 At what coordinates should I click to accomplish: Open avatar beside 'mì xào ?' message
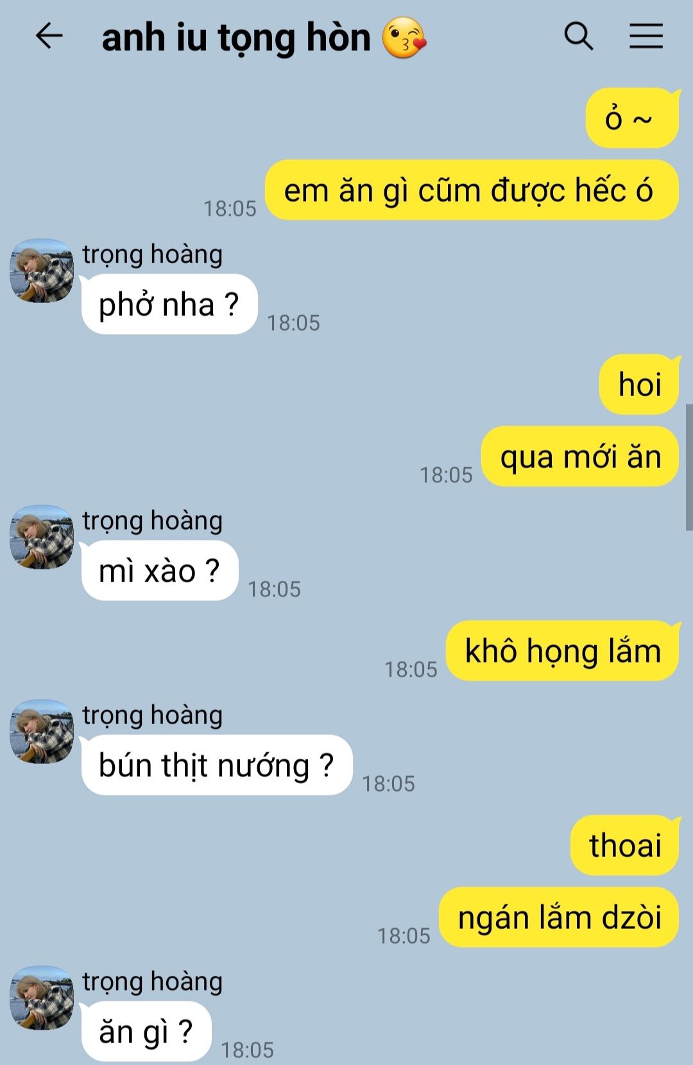[x=42, y=537]
